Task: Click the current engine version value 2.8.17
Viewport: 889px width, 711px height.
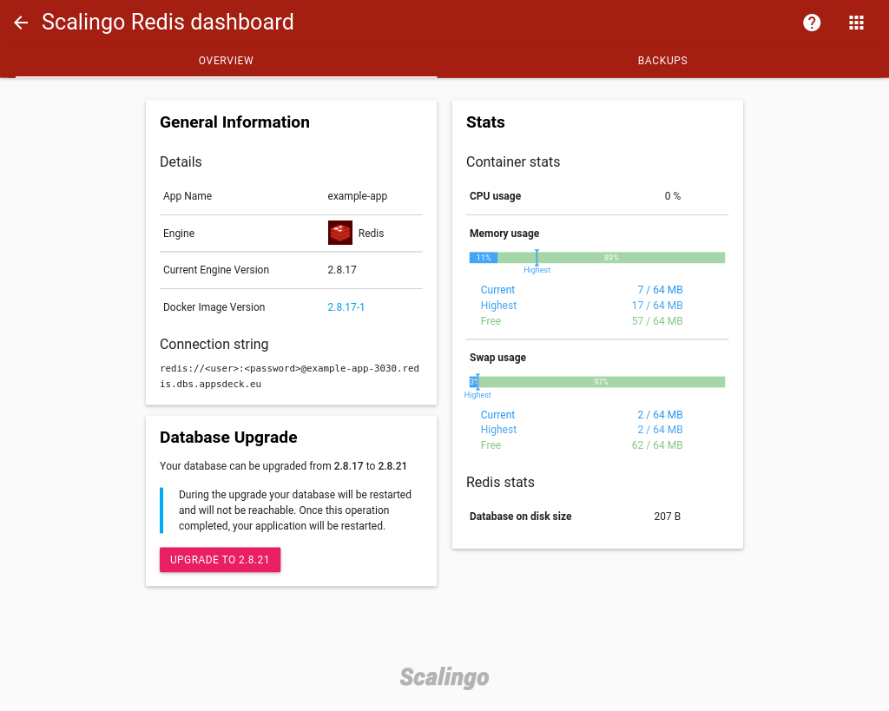Action: pyautogui.click(x=342, y=270)
